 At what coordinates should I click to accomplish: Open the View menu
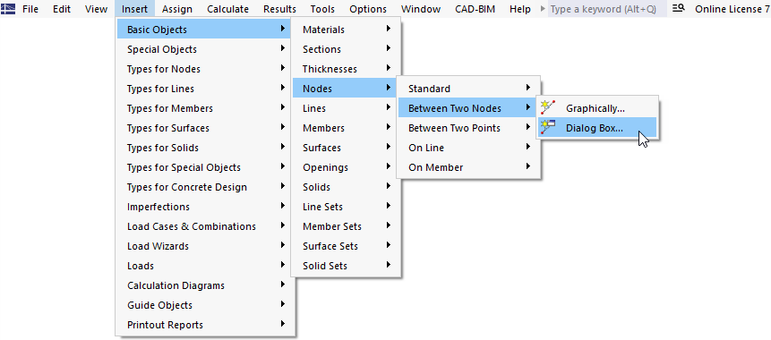pyautogui.click(x=96, y=9)
